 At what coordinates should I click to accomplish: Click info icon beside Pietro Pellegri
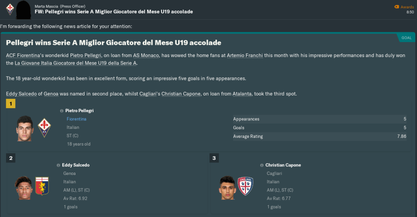[62, 111]
